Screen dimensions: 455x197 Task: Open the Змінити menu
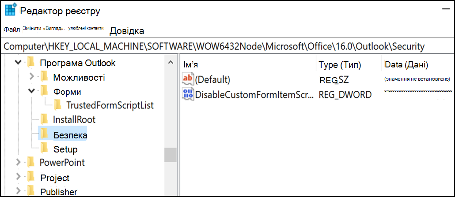(x=33, y=28)
